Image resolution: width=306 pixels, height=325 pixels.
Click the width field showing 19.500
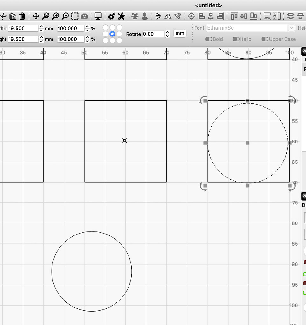pos(23,29)
